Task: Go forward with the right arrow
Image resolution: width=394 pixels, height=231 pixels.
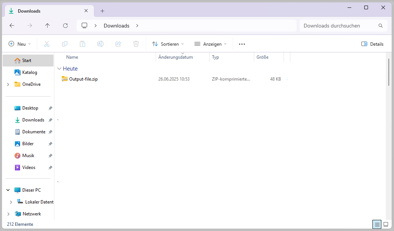Action: point(30,26)
